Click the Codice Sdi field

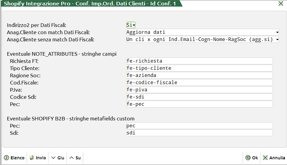pos(199,97)
